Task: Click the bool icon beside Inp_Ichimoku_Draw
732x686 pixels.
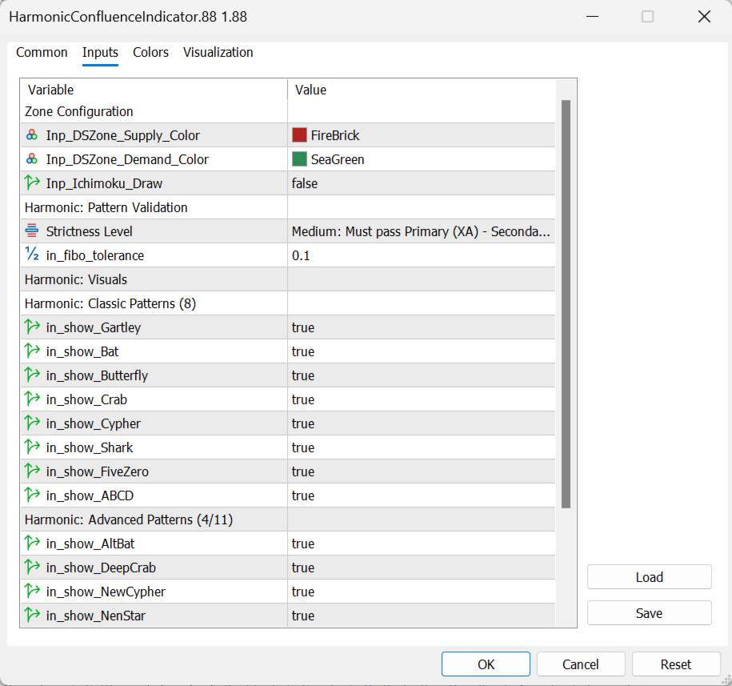Action: (32, 183)
